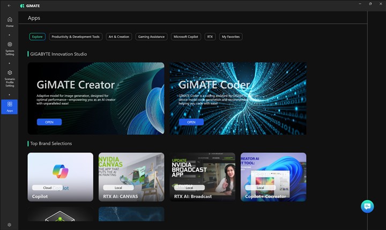Show the Gaming Assistance category

click(x=151, y=37)
